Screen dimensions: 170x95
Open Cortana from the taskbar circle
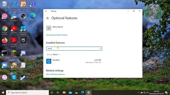coord(52,93)
